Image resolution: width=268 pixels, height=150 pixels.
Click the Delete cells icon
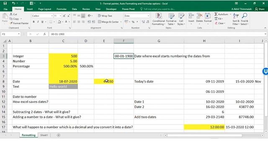tap(199, 16)
